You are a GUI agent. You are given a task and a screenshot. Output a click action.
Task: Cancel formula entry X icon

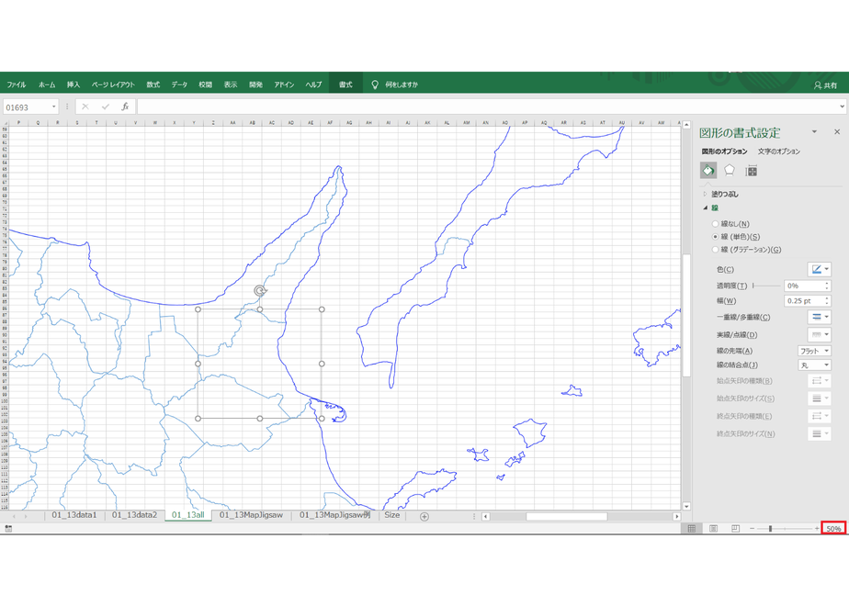coord(85,107)
